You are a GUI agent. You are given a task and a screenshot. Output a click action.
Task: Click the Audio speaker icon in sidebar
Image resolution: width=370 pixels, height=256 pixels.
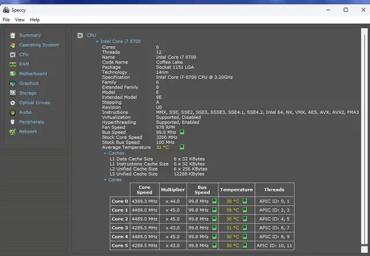click(13, 113)
